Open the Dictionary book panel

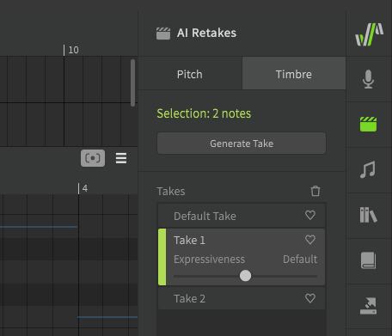[x=368, y=260]
